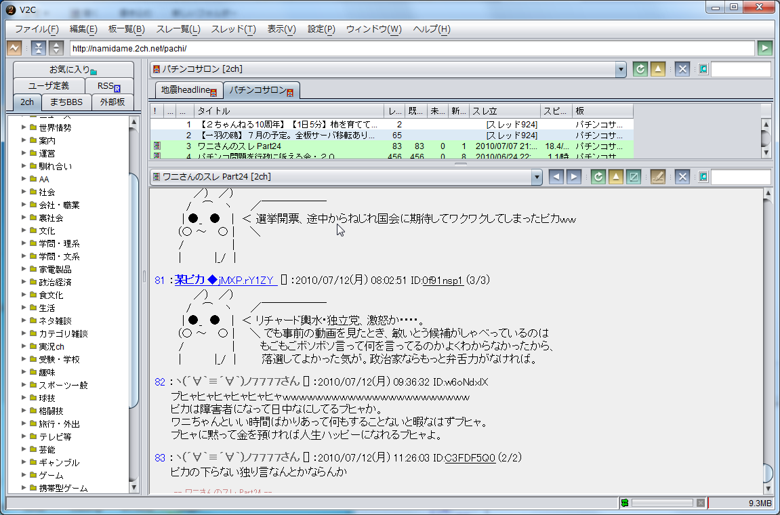The image size is (780, 515).
Task: Click poster name link 某ピカ on post 81
Action: pos(194,280)
